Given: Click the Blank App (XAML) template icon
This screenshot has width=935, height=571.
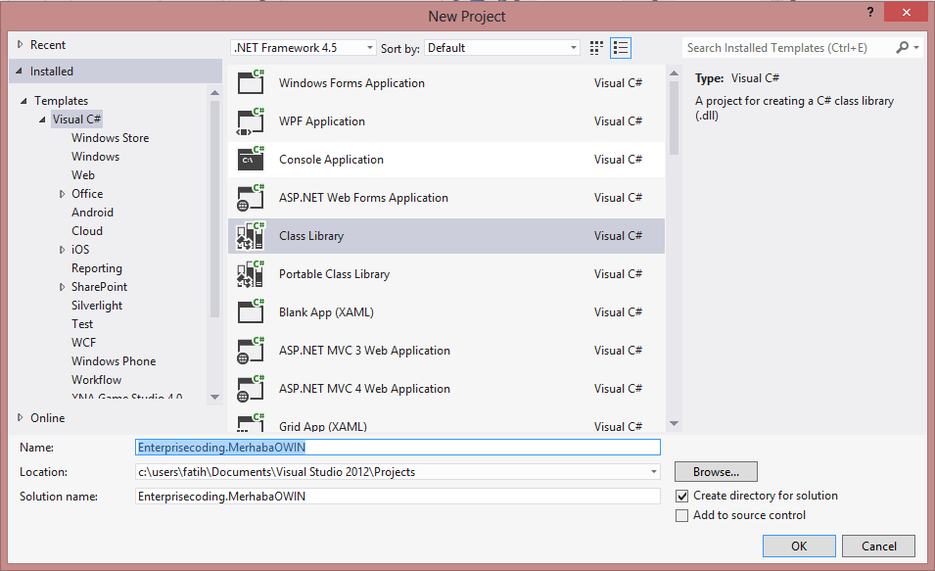Looking at the screenshot, I should point(251,312).
